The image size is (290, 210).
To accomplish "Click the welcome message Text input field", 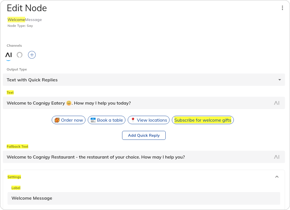I will 137,103.
